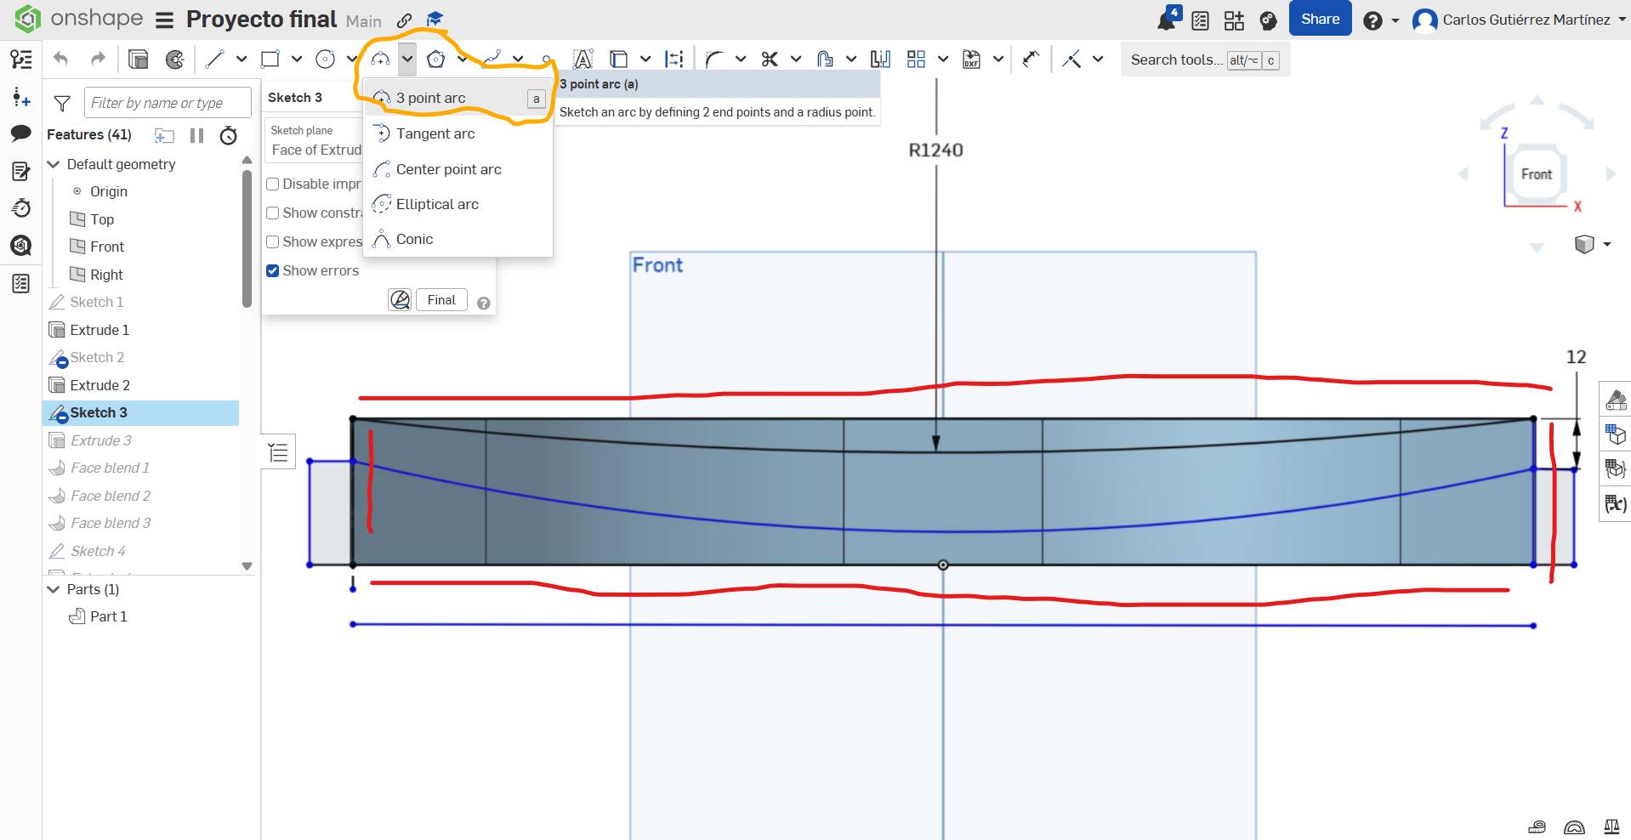Click the Search tools box
This screenshot has width=1631, height=840.
[1205, 60]
